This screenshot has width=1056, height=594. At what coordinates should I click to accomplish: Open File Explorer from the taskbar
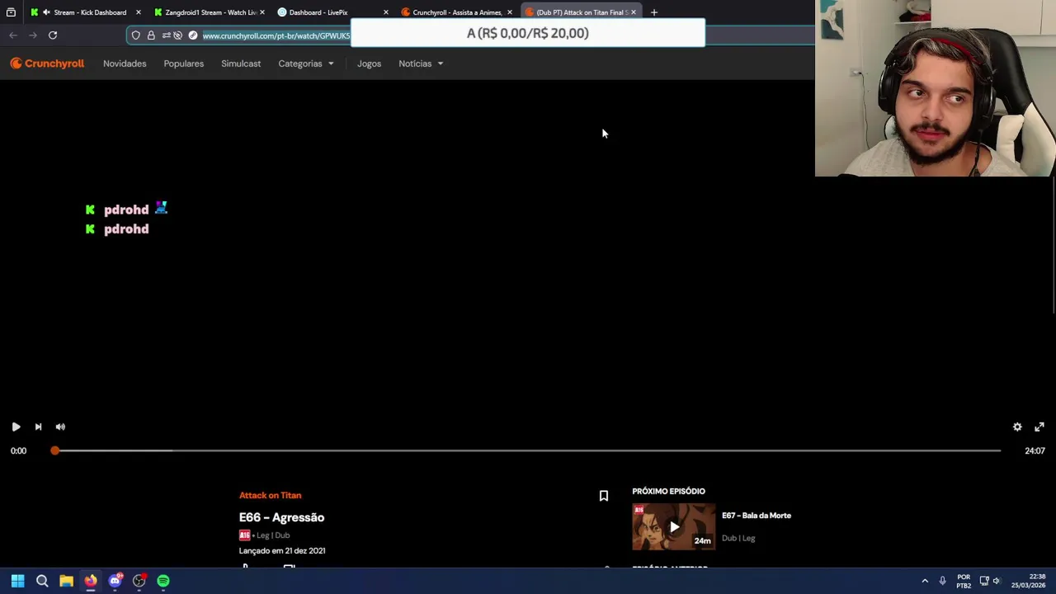click(66, 581)
